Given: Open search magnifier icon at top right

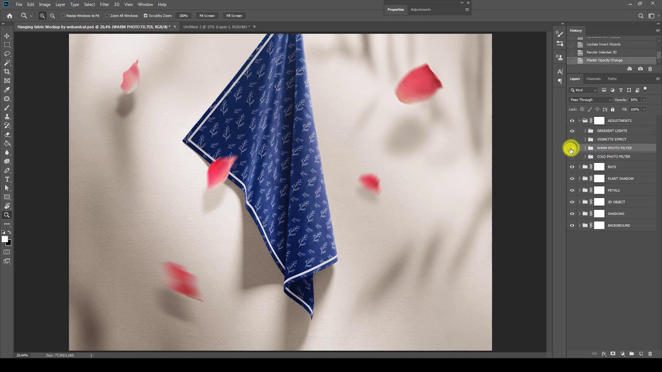Looking at the screenshot, I should coord(641,16).
